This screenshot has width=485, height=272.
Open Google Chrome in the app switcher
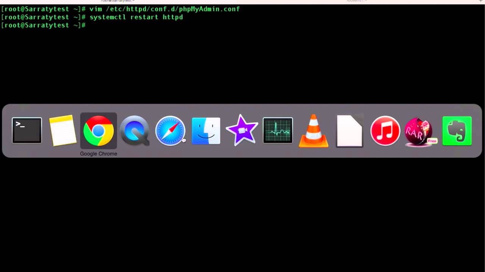click(x=99, y=131)
